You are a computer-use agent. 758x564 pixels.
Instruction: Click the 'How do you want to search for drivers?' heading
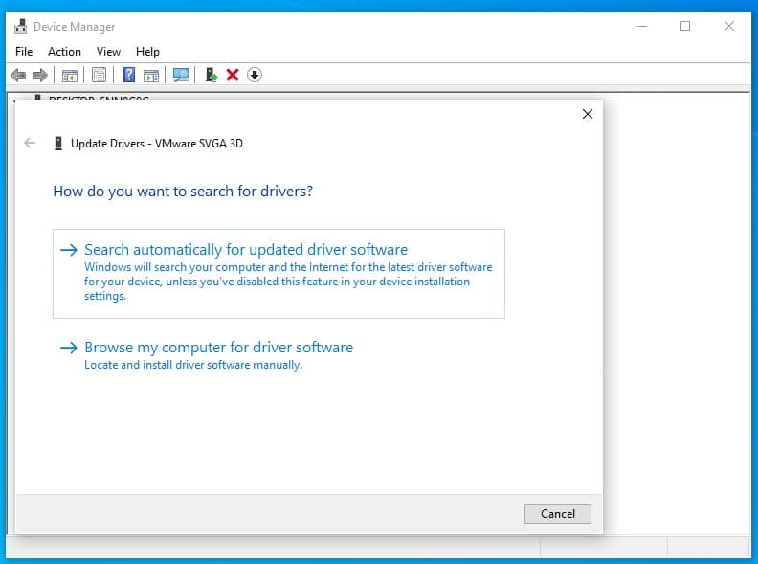tap(183, 192)
